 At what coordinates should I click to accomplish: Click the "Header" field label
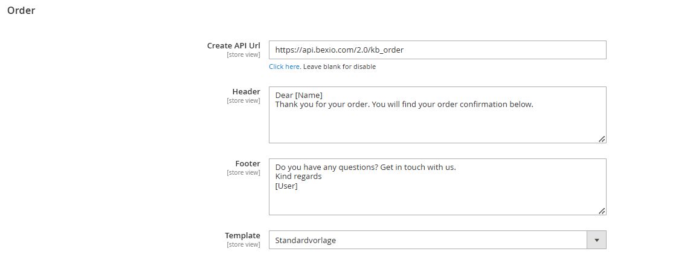(246, 92)
